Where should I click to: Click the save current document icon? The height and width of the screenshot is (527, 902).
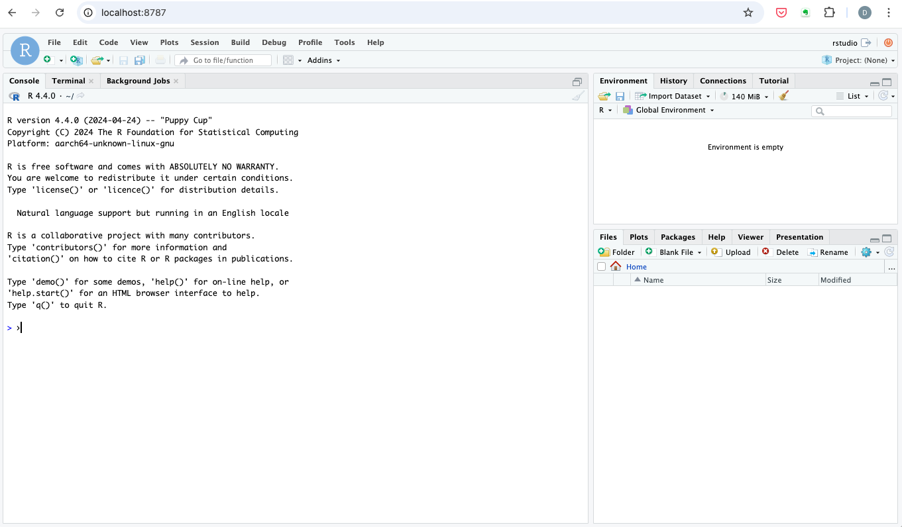coord(123,60)
